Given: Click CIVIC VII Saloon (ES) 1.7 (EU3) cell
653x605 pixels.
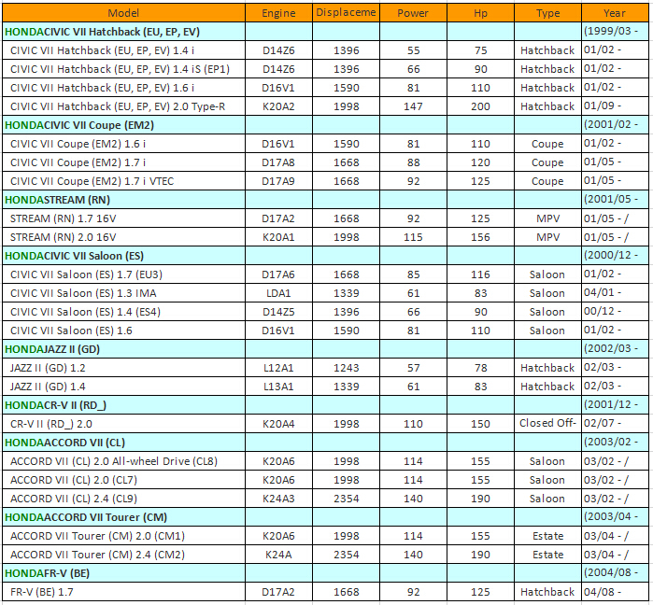Looking at the screenshot, I should (123, 274).
